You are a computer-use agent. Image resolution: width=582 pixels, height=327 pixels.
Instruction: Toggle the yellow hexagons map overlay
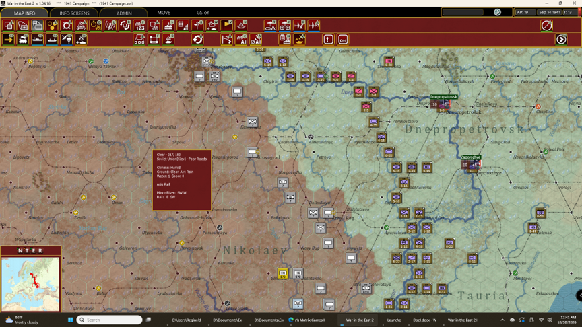pyautogui.click(x=52, y=25)
